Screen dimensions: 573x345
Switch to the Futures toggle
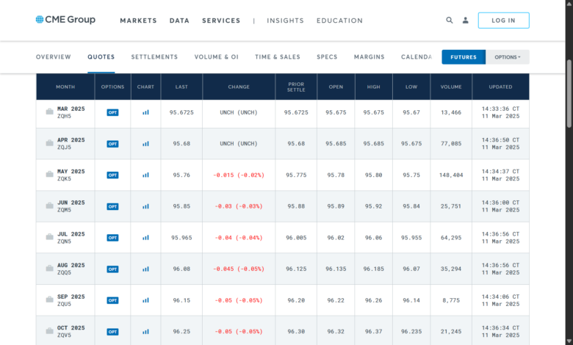(463, 57)
